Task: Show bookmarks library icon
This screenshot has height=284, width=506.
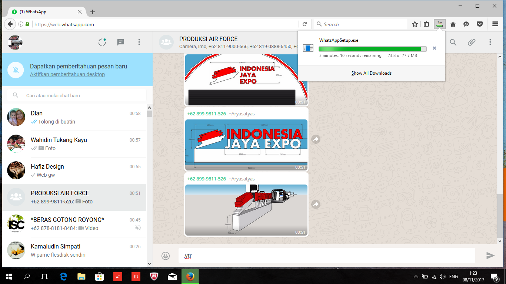Action: tap(426, 24)
